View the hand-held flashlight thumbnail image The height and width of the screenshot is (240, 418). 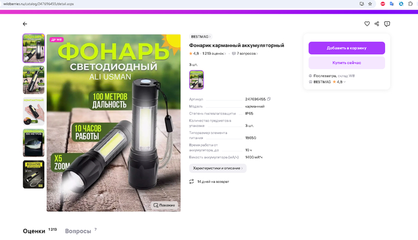(x=33, y=111)
